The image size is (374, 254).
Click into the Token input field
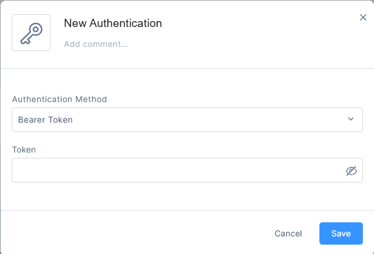pyautogui.click(x=176, y=171)
